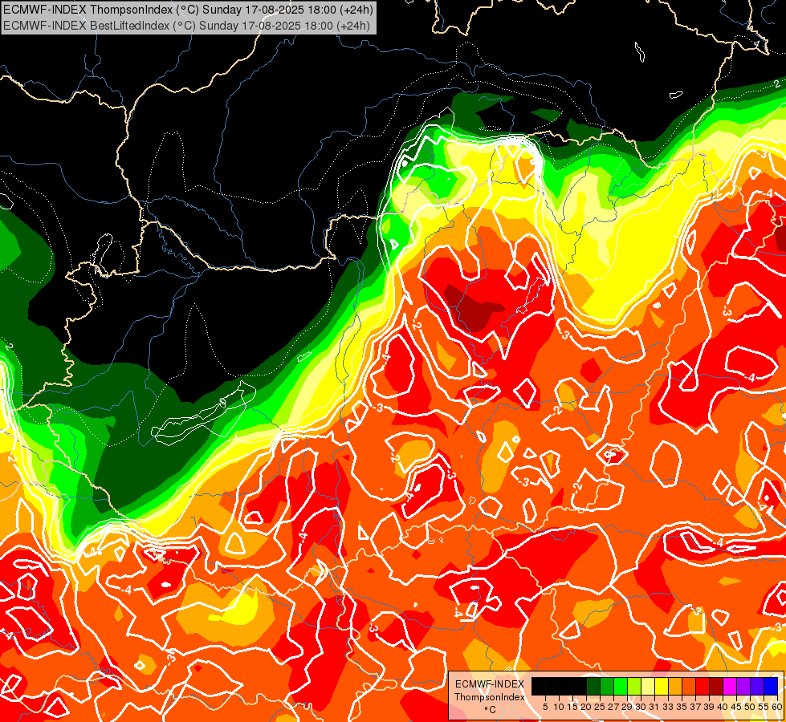Click the legend scale value '31'
Viewport: 786px width, 722px height.
click(654, 707)
